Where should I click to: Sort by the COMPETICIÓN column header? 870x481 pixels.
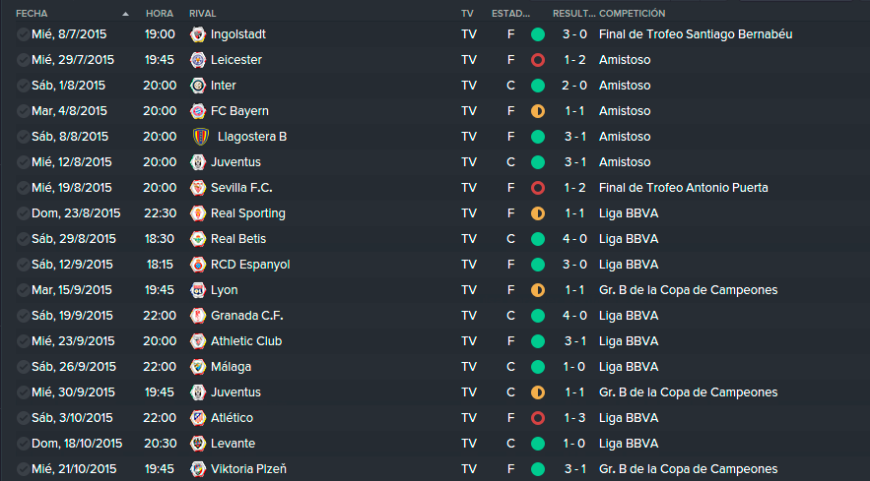tap(632, 14)
